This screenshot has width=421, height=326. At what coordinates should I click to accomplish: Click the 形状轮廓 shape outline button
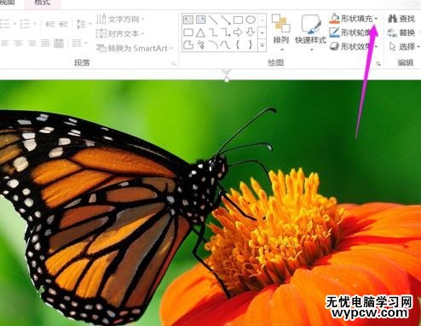click(x=350, y=32)
